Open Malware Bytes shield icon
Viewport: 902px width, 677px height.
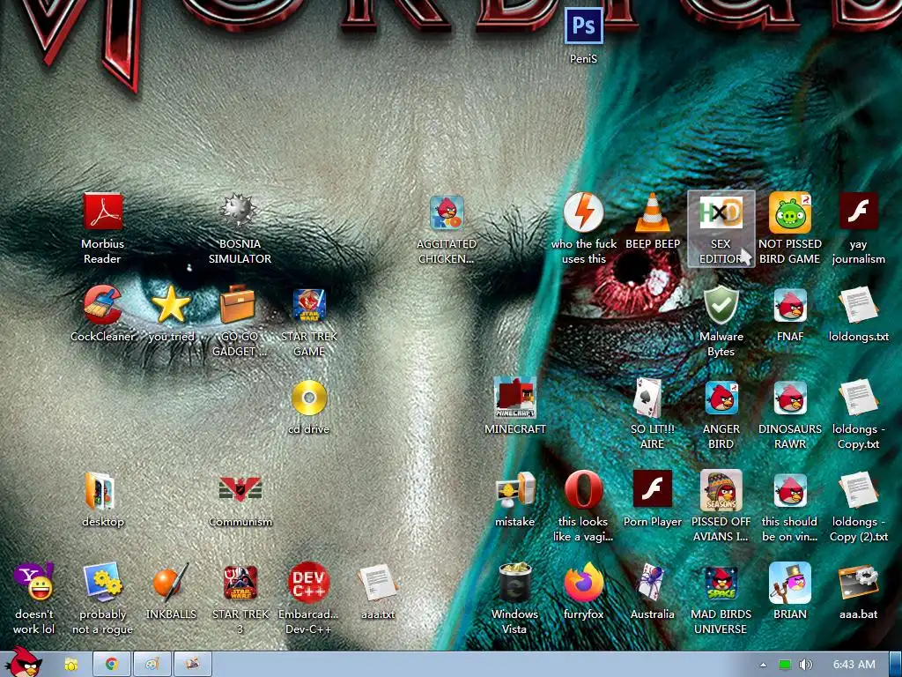tap(721, 304)
